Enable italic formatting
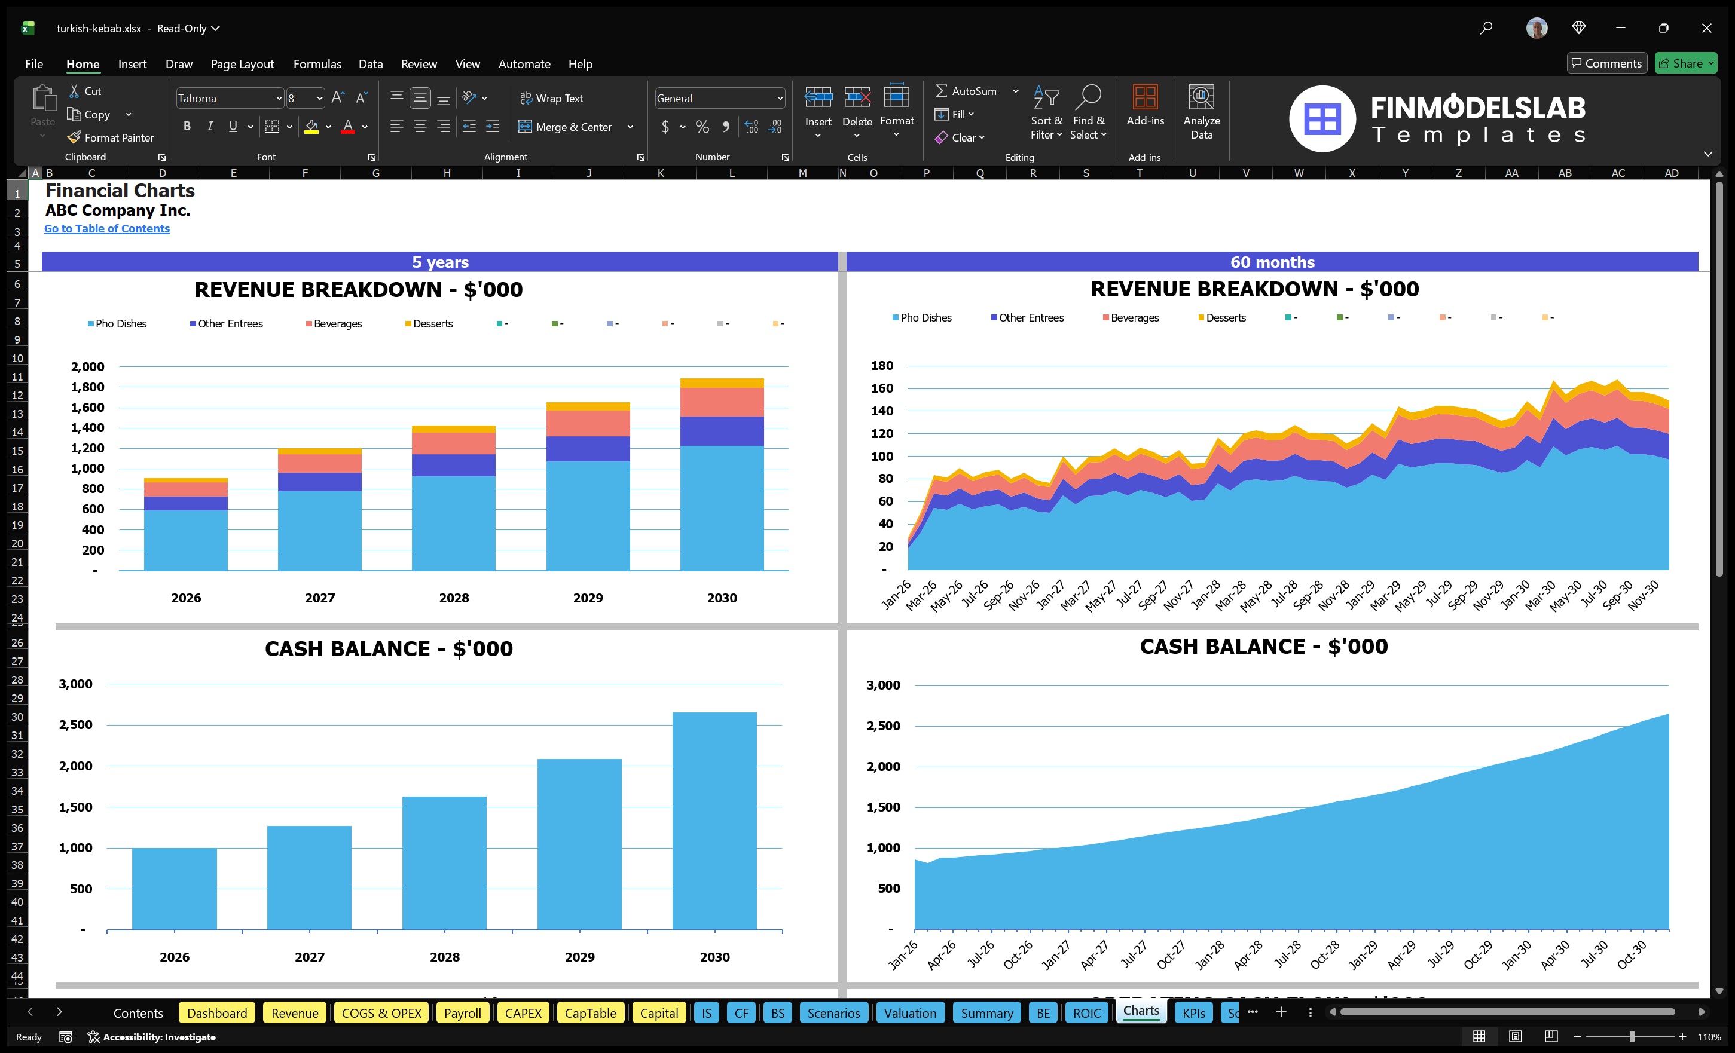 pyautogui.click(x=210, y=126)
